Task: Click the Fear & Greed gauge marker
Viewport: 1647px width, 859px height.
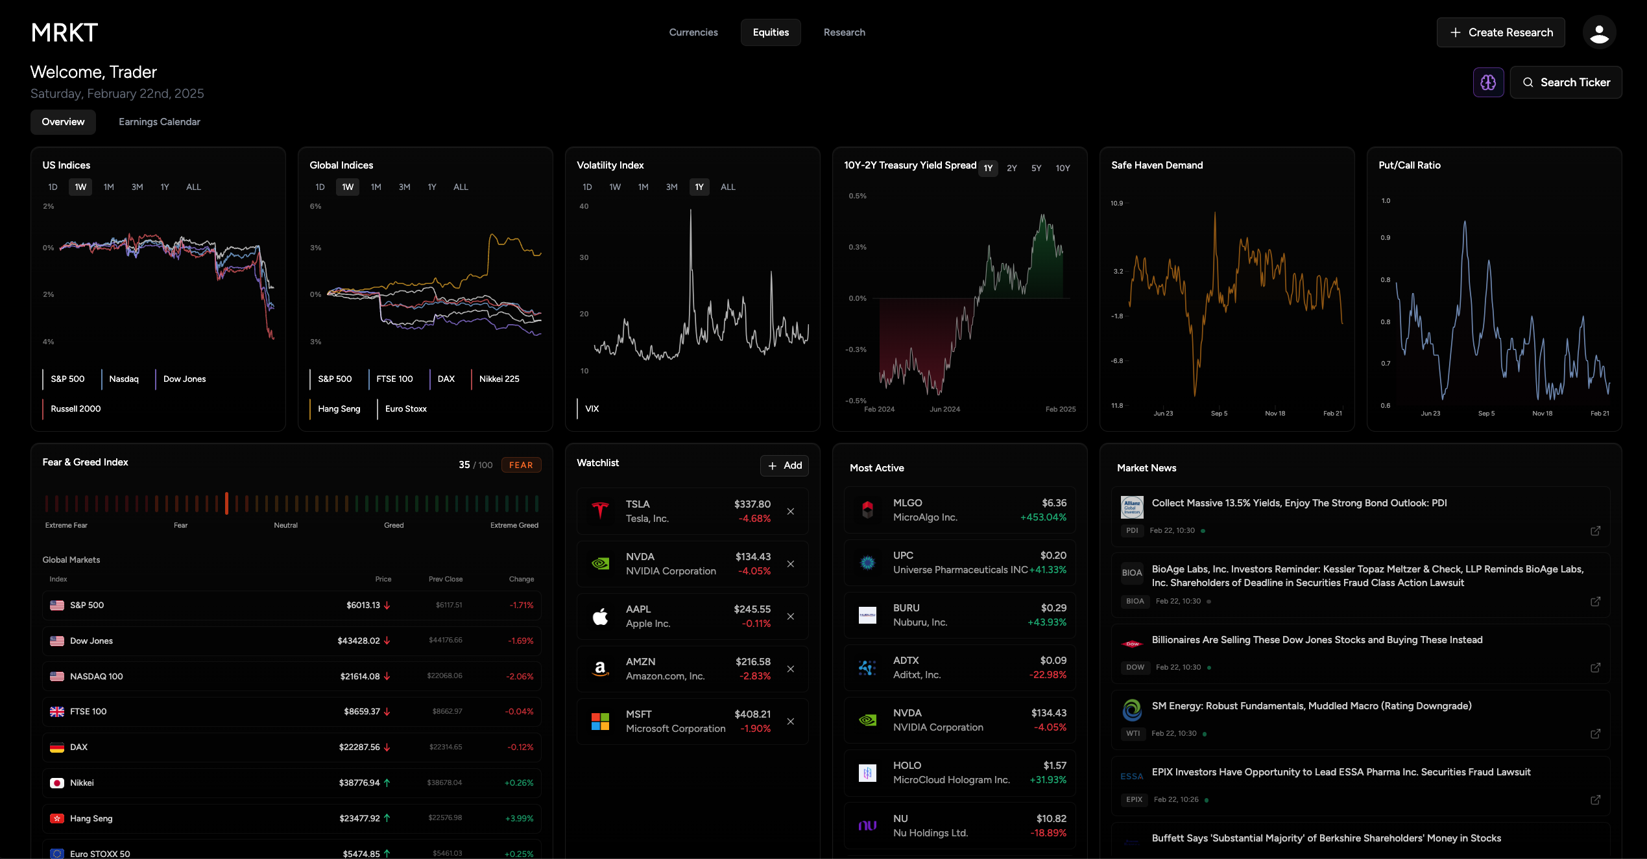Action: 226,503
